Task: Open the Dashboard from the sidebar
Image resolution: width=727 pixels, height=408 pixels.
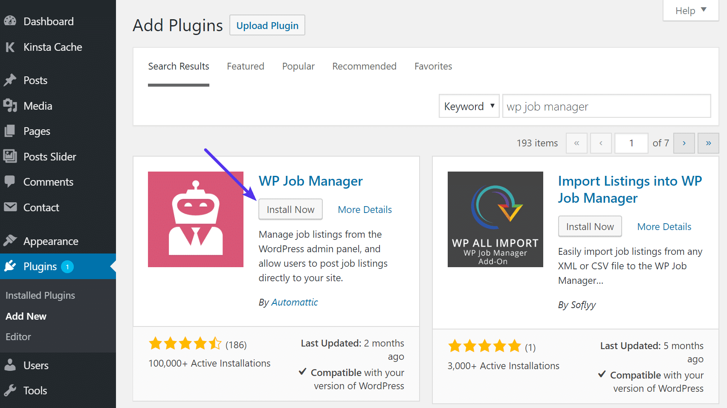Action: pos(10,21)
